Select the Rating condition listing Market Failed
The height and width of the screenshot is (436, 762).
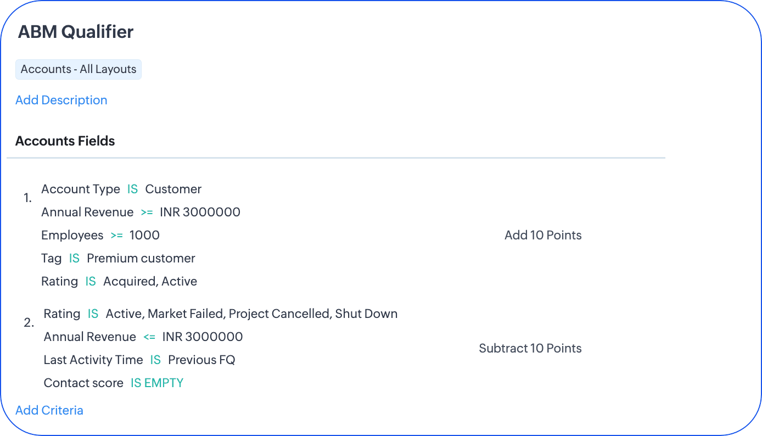click(x=221, y=314)
